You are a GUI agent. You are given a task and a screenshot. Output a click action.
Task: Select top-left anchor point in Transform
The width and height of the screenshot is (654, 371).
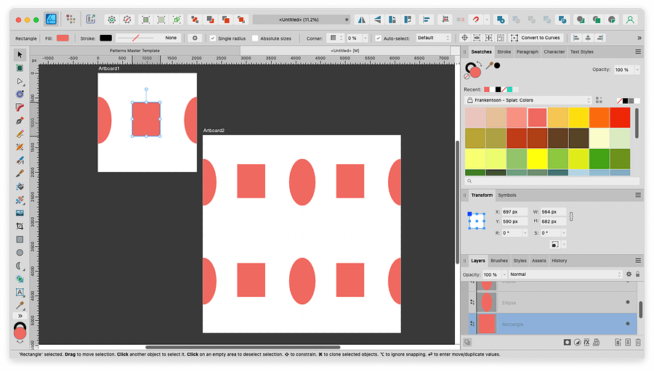point(469,214)
